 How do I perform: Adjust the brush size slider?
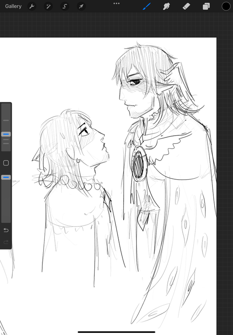pyautogui.click(x=6, y=134)
